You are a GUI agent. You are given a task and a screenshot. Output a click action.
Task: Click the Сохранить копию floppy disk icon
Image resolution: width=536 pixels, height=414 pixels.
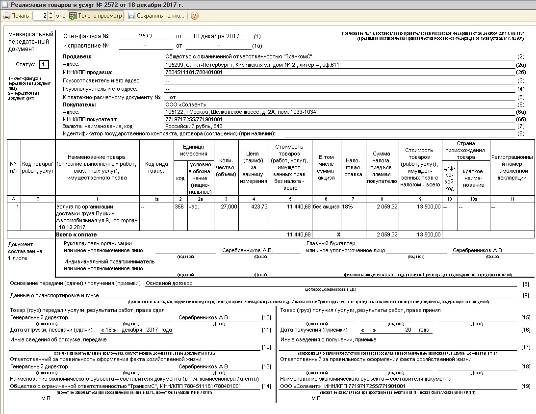click(131, 16)
